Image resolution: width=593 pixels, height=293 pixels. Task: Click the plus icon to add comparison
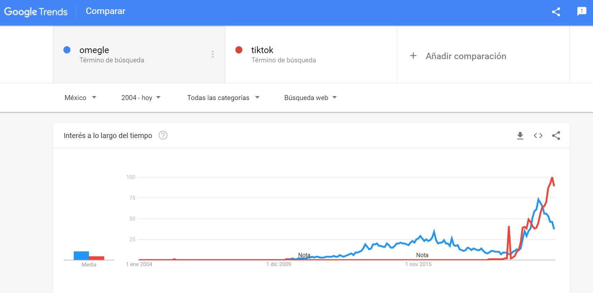[413, 56]
